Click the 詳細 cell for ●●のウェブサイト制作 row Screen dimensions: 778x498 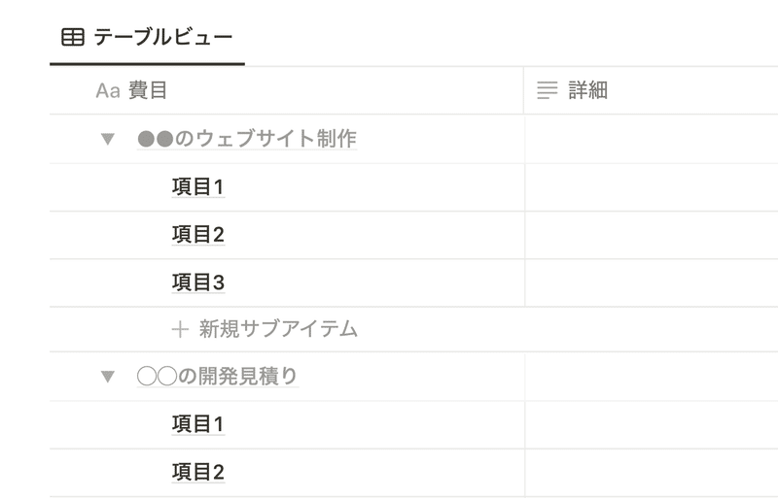click(x=651, y=139)
